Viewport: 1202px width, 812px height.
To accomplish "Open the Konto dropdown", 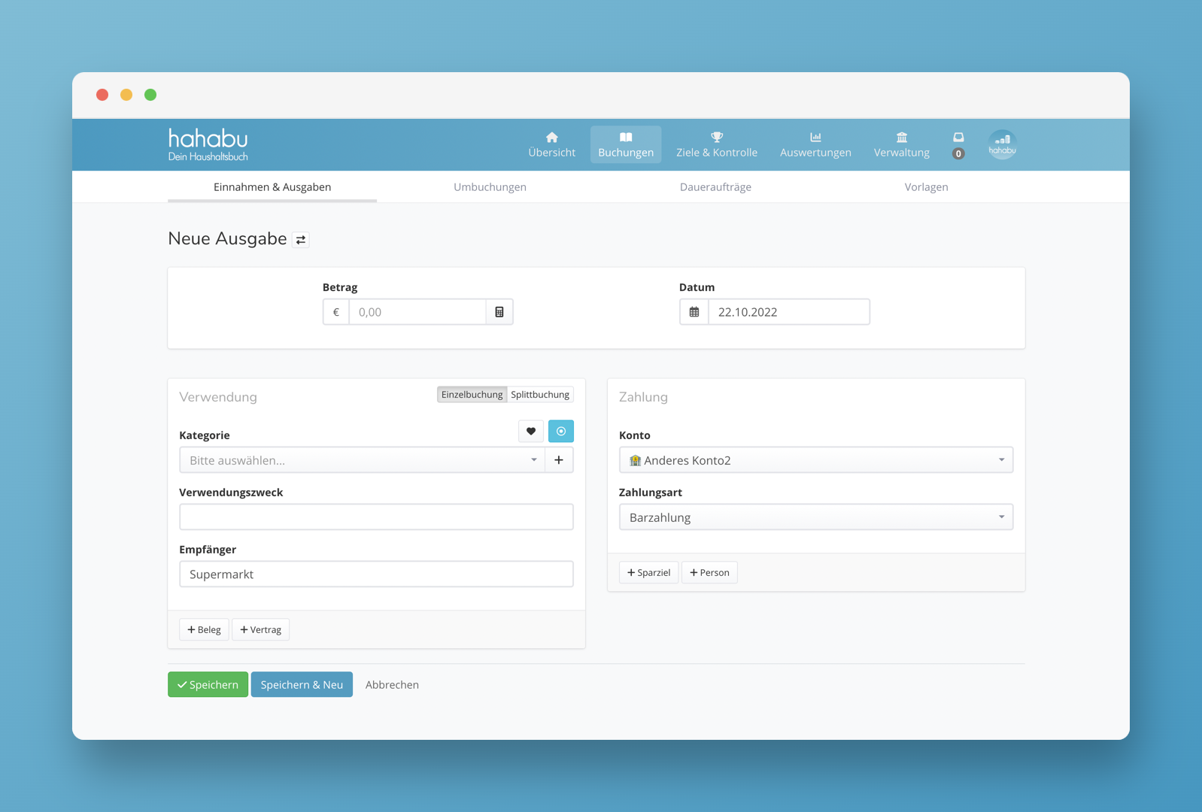I will coord(815,460).
